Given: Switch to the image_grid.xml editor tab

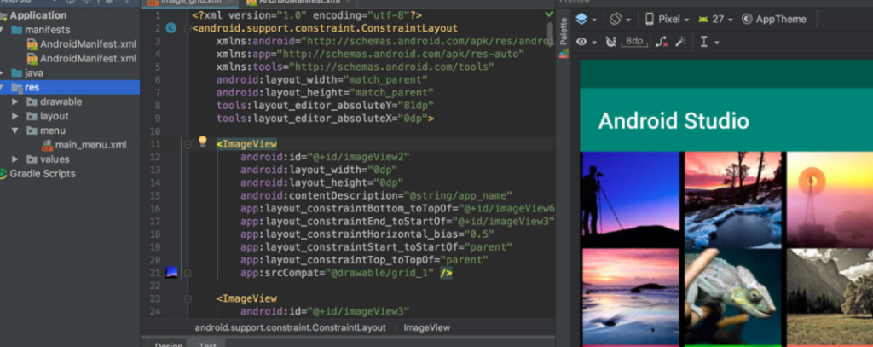Looking at the screenshot, I should coord(189,3).
